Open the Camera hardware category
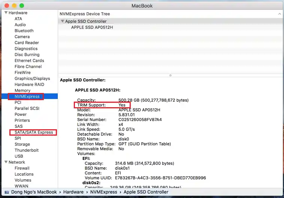284x198 pixels. point(22,37)
